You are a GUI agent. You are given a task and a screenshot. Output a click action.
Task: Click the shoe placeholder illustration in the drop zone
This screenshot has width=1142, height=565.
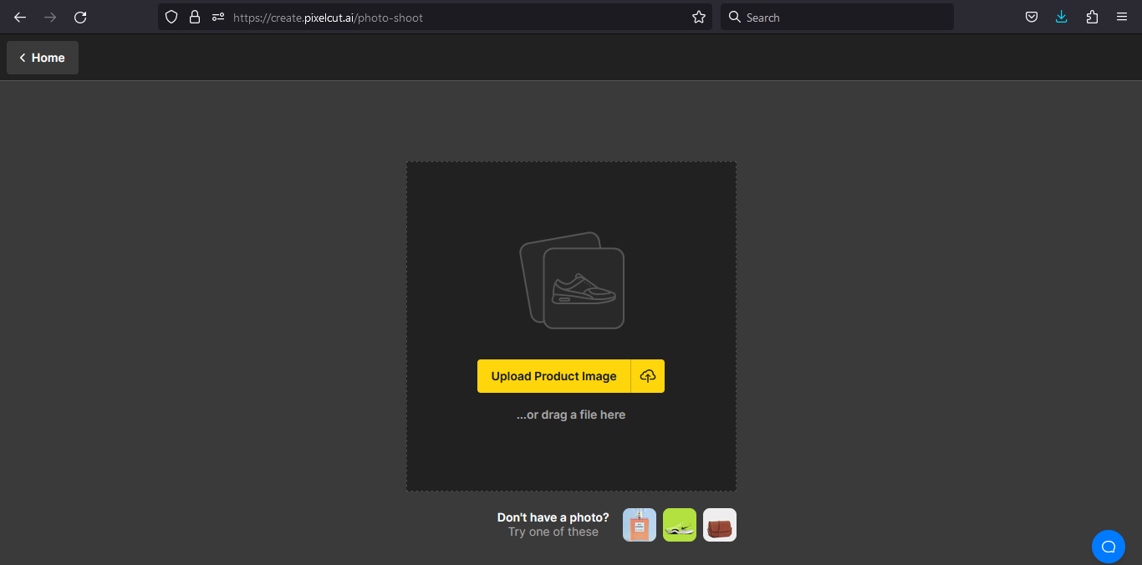click(571, 280)
